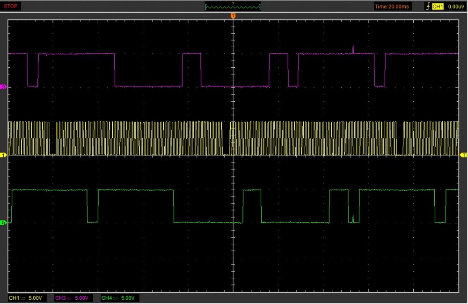Click the channel 1 yellow ground marker
The image size is (468, 304).
point(3,155)
